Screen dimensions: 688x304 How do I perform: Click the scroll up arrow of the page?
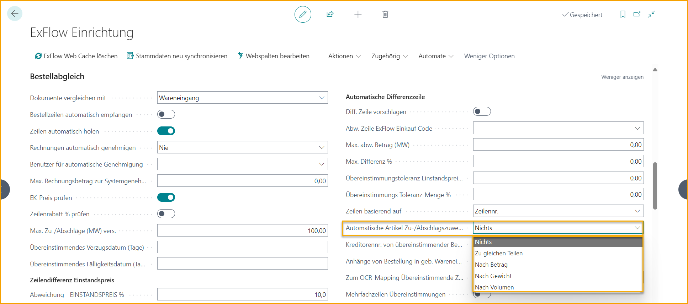point(655,70)
